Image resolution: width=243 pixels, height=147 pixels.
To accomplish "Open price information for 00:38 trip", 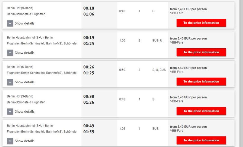I will coord(201,111).
